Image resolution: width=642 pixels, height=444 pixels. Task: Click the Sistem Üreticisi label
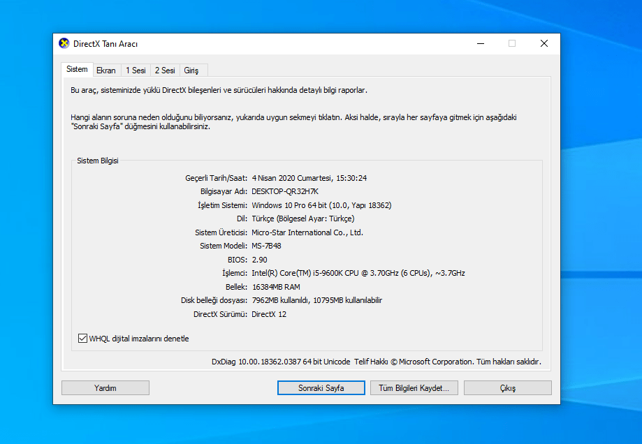(x=221, y=232)
